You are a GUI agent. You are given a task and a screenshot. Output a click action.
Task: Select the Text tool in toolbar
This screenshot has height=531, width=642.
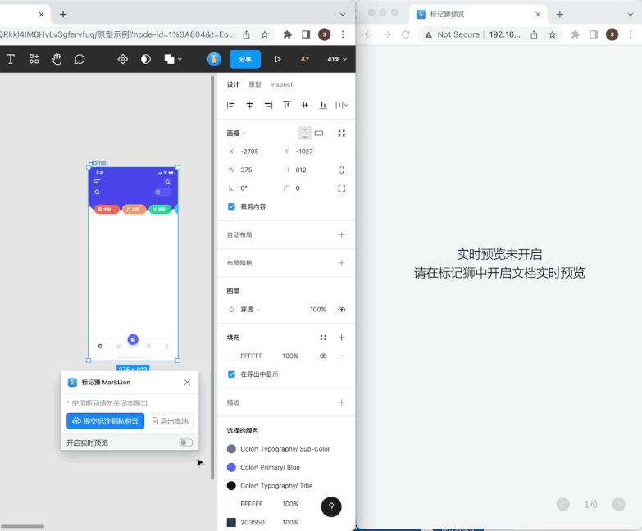(11, 59)
